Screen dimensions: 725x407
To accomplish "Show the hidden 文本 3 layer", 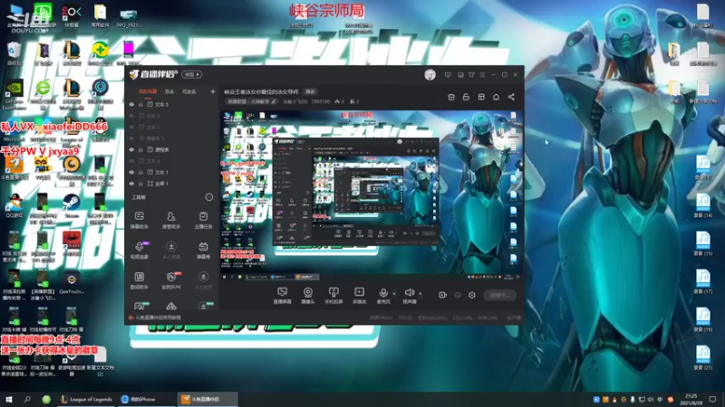I will click(x=131, y=116).
